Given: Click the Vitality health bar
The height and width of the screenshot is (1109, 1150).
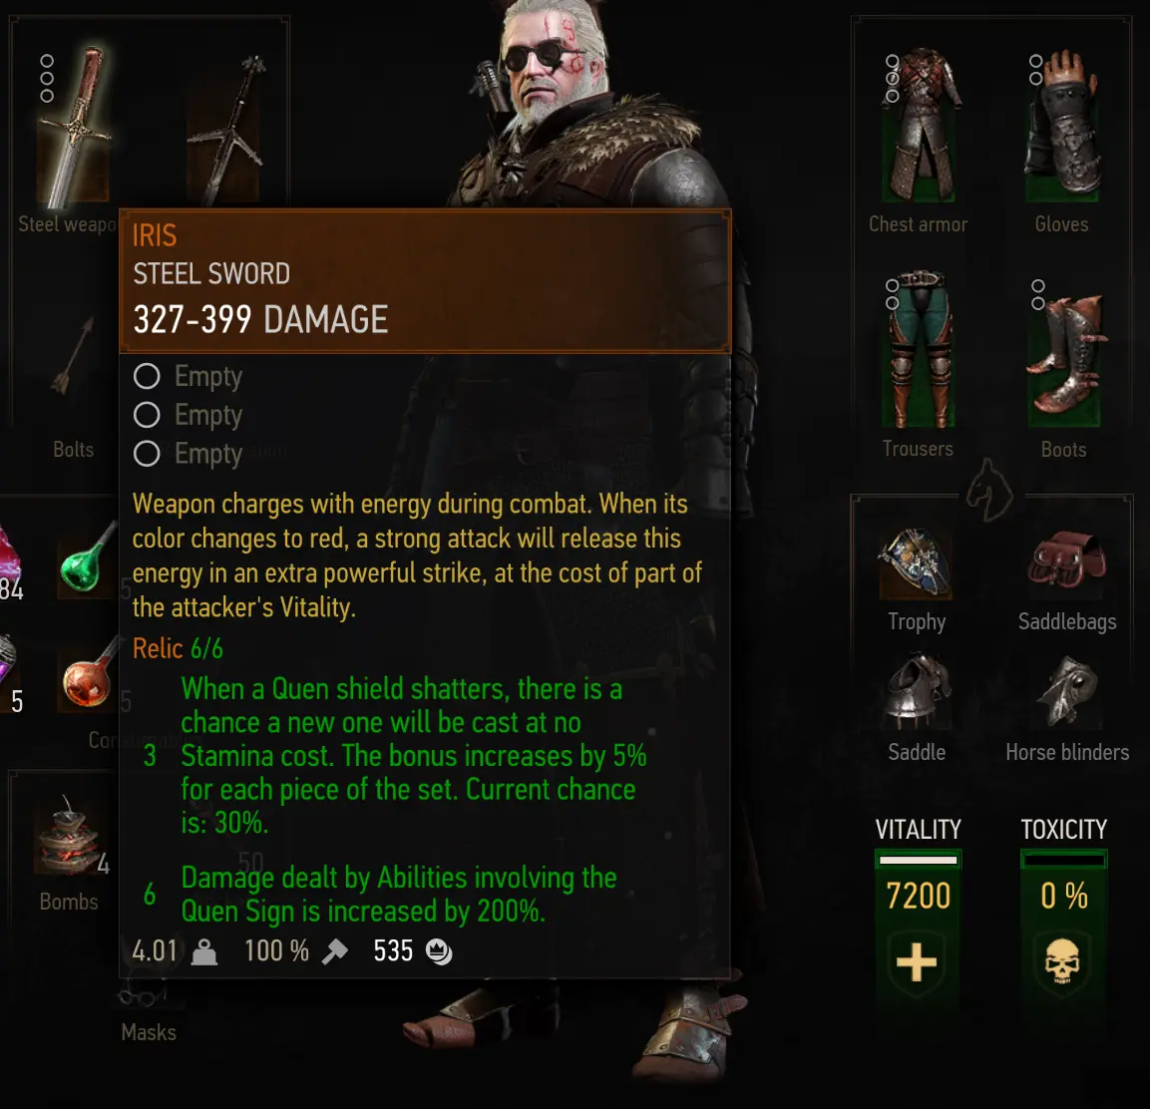Looking at the screenshot, I should (919, 860).
